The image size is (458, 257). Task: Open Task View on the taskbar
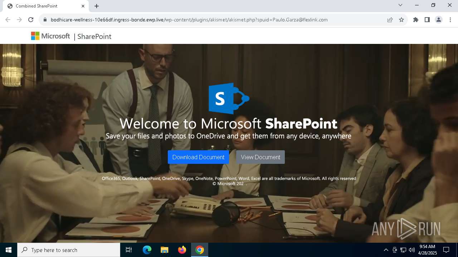[x=129, y=250]
